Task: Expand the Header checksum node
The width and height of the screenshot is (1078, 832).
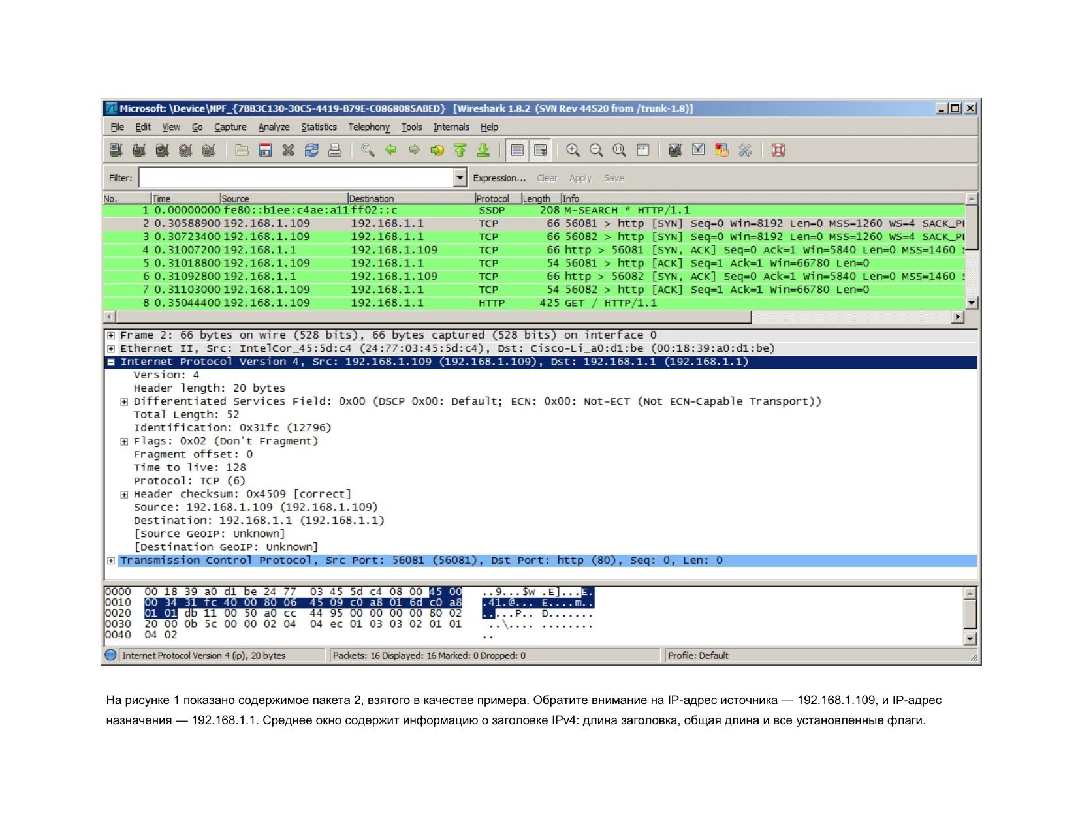Action: coord(124,495)
